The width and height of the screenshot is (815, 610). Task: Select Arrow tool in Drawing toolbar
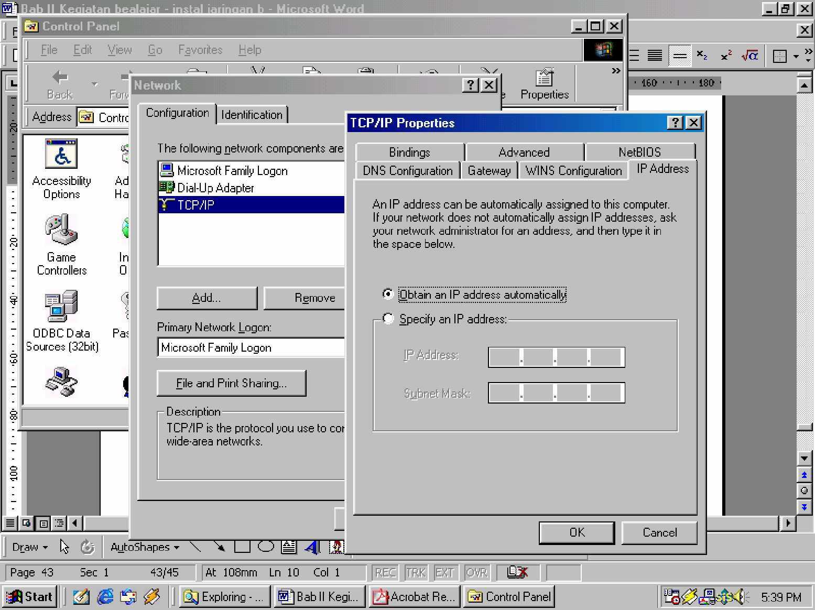219,547
